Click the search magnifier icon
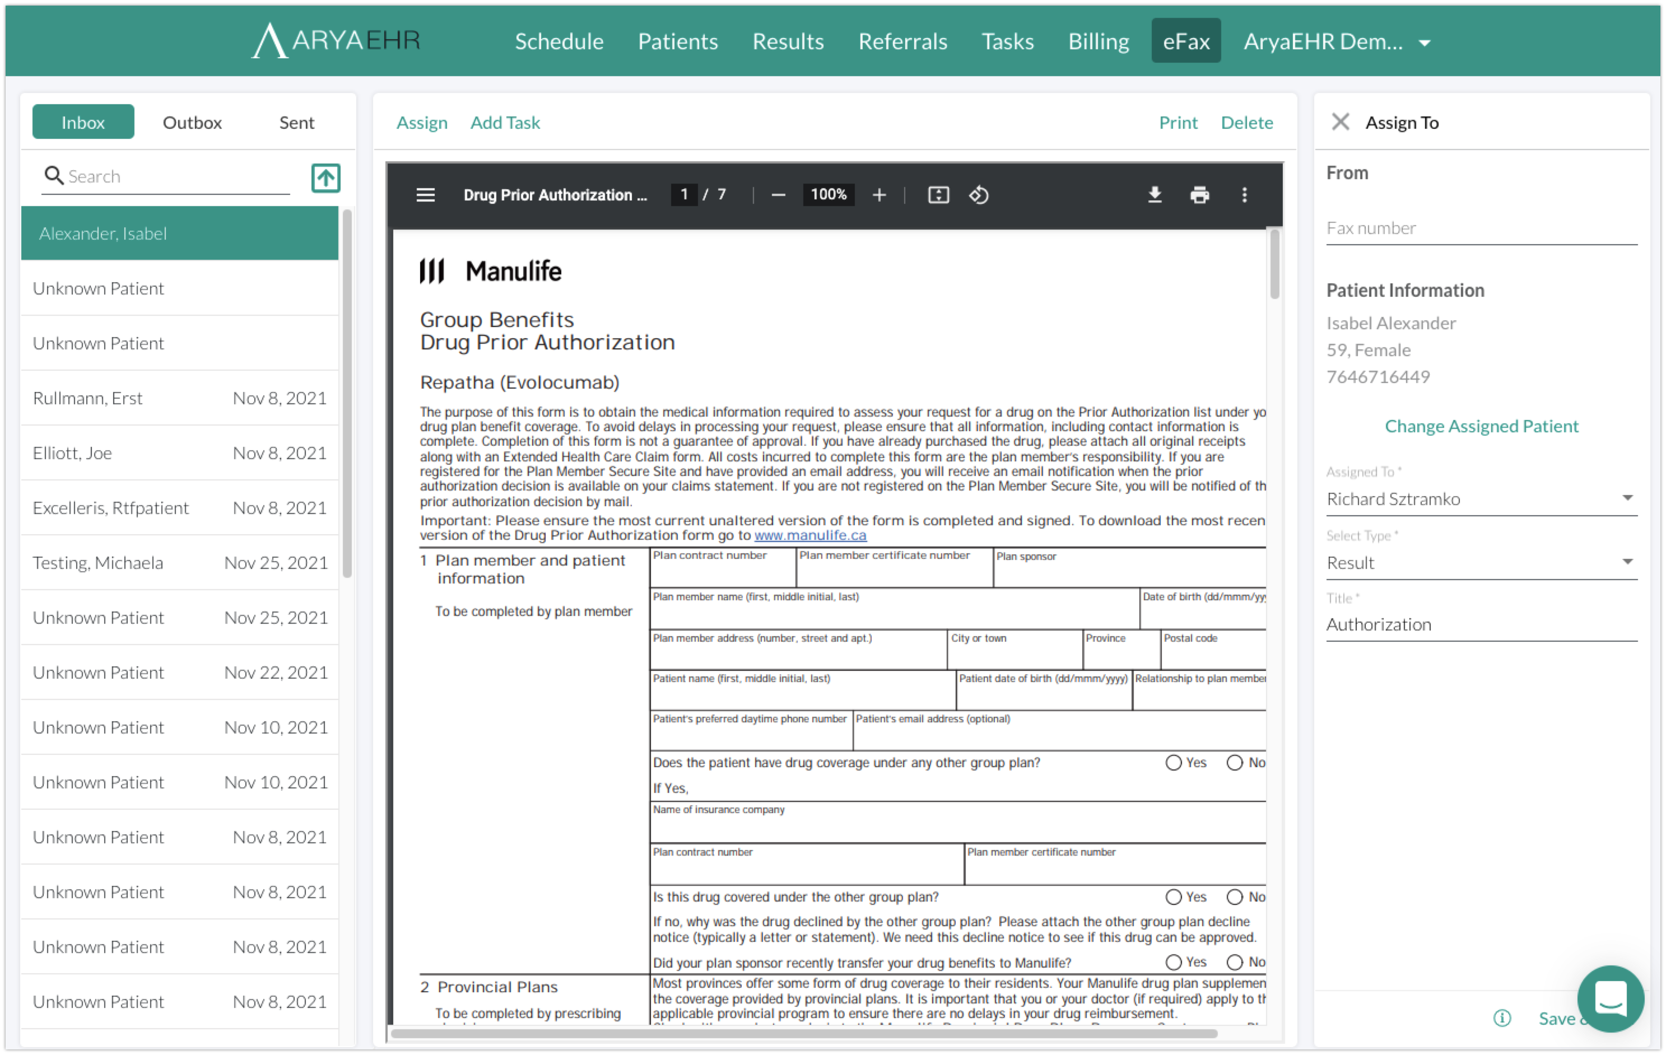Screen dimensions: 1666x1055 (x=53, y=176)
